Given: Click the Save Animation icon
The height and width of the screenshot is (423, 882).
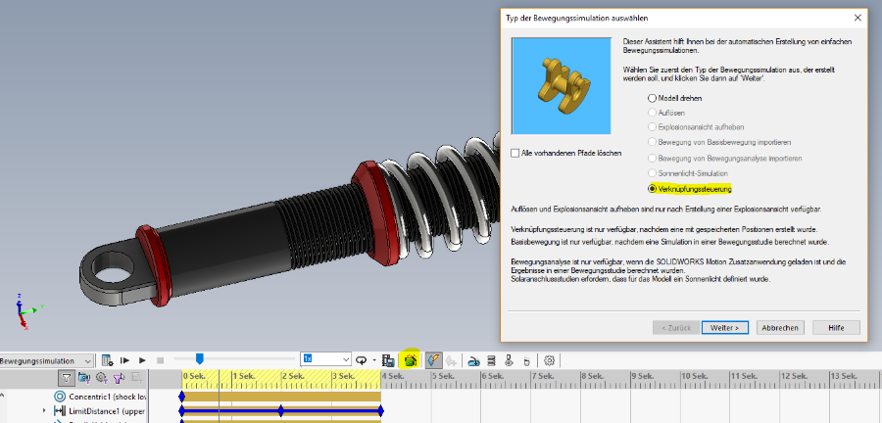Looking at the screenshot, I should [389, 360].
